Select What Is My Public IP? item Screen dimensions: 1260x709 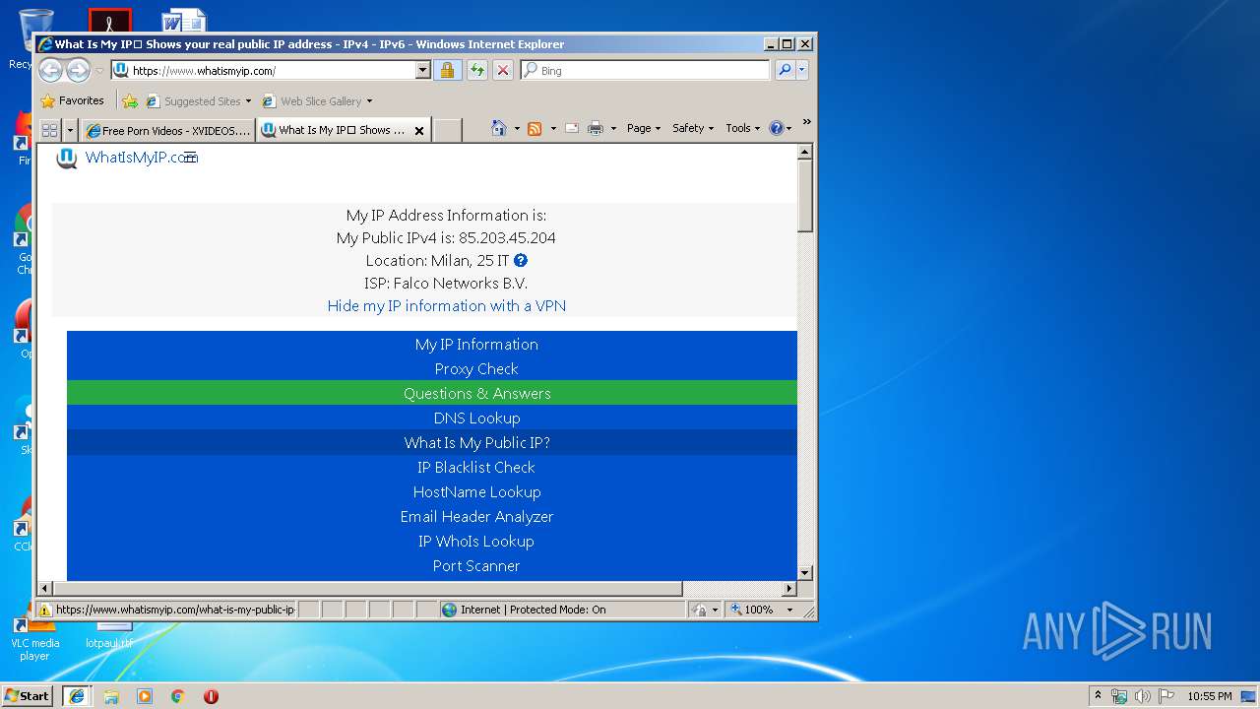(x=476, y=442)
